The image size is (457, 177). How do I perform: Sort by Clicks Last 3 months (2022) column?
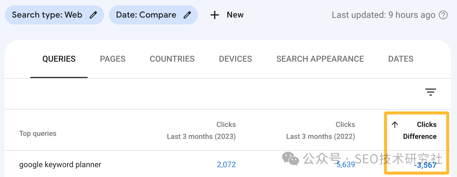tap(321, 131)
